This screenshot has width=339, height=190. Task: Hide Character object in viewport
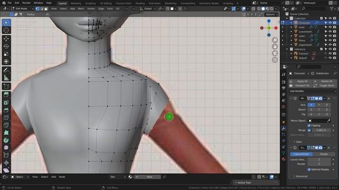pos(330,23)
